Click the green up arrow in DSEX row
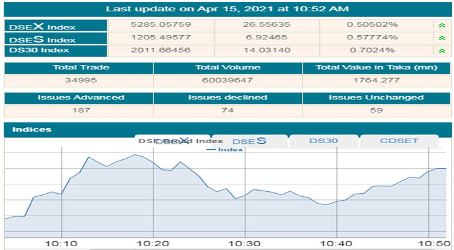454x250 pixels. 443,25
